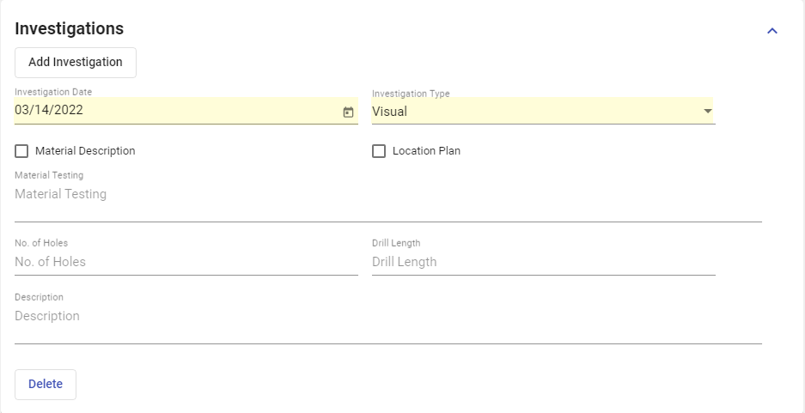
Task: Open the Investigation Type dropdown showing Visual
Action: (533, 112)
